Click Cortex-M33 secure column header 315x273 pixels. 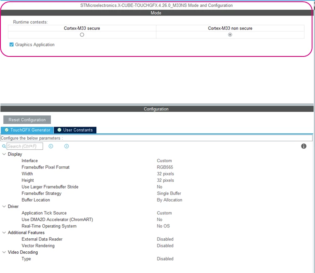(82, 28)
